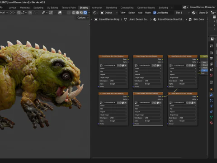Open the World properties tab
The image size is (217, 163).
tap(212, 75)
